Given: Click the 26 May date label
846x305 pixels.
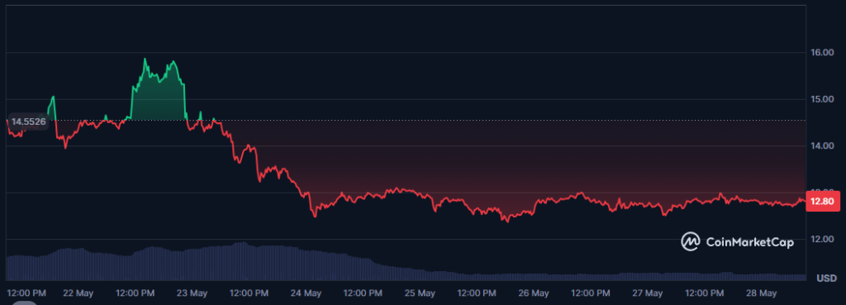Looking at the screenshot, I should (x=534, y=293).
